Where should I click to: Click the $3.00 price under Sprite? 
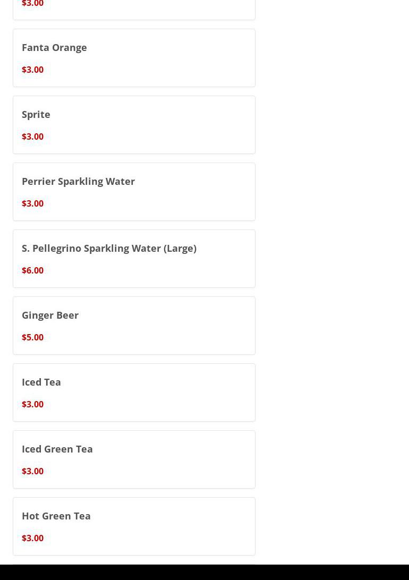[32, 137]
